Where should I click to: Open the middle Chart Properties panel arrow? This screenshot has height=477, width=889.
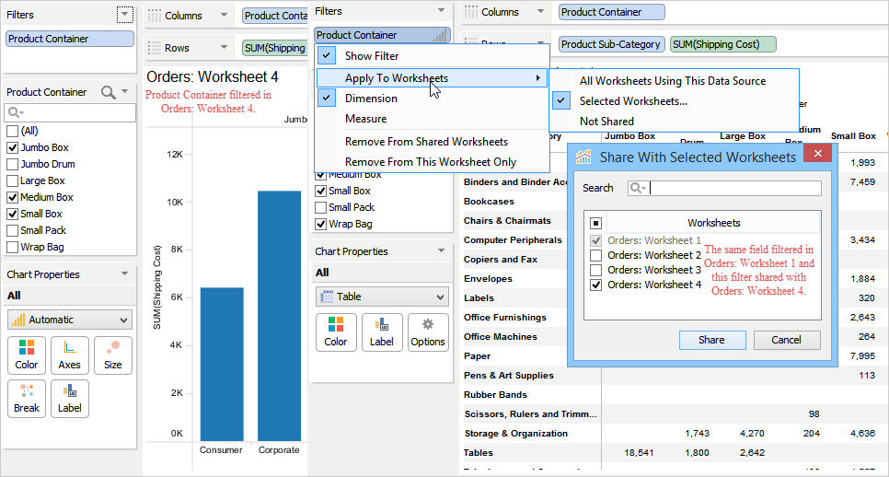click(x=441, y=250)
